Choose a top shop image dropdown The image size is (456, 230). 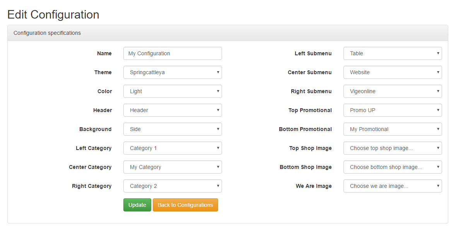pos(393,148)
